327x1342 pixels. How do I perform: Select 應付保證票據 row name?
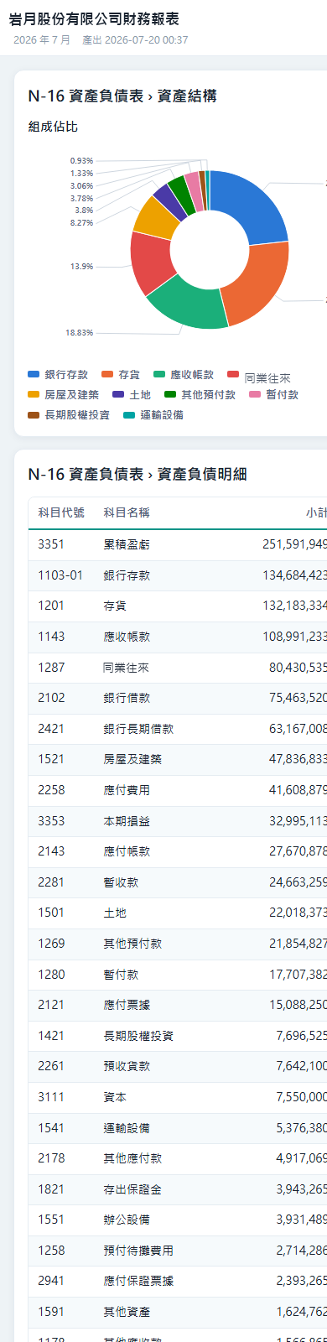pos(138,1282)
